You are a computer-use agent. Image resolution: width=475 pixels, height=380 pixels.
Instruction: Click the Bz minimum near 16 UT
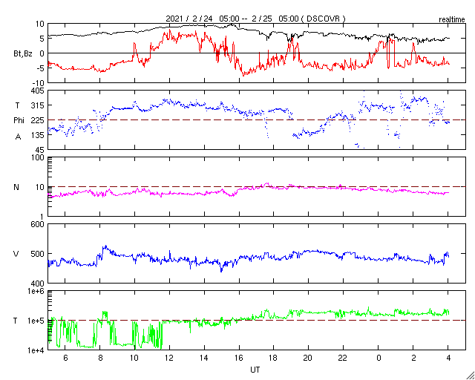pos(243,76)
